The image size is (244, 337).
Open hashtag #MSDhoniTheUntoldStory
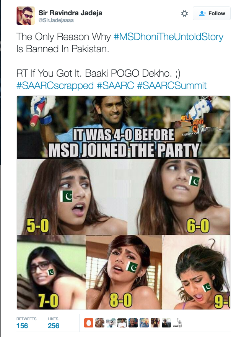coord(168,37)
